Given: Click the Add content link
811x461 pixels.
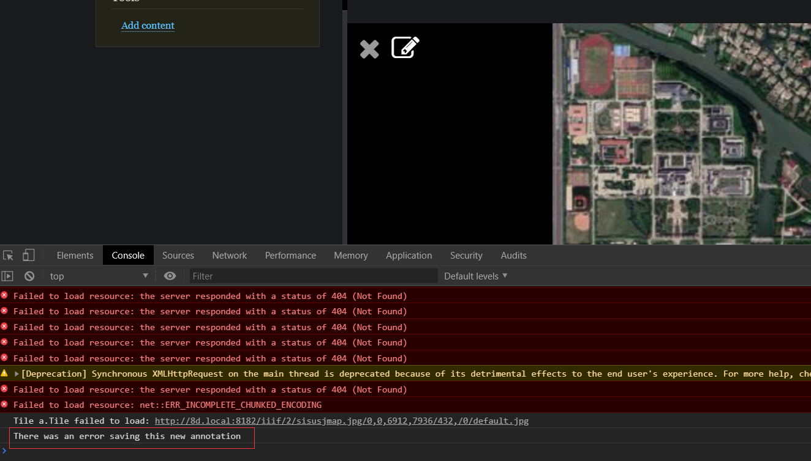Looking at the screenshot, I should pos(148,26).
